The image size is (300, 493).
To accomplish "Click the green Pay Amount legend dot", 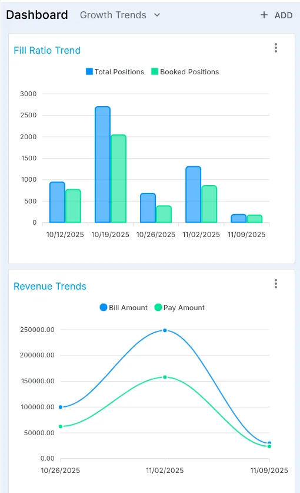I will 158,307.
